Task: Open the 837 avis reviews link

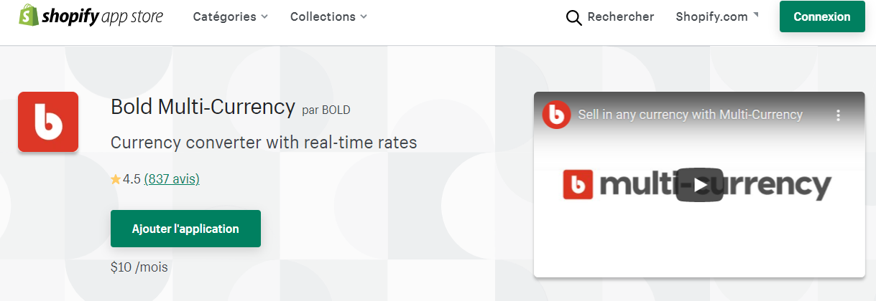Action: click(172, 179)
